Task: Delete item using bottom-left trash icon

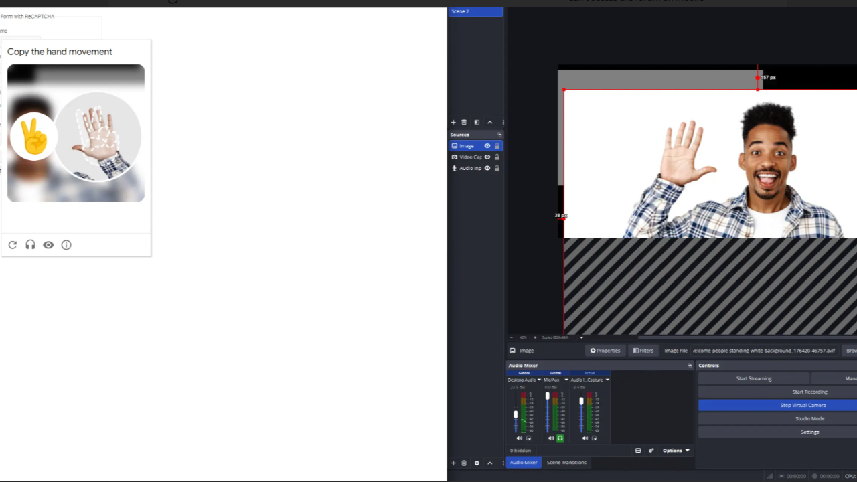Action: coord(464,463)
